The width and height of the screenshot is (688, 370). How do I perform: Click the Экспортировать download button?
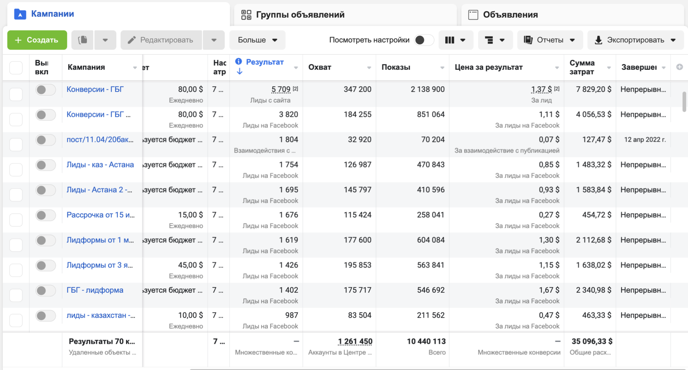click(635, 40)
